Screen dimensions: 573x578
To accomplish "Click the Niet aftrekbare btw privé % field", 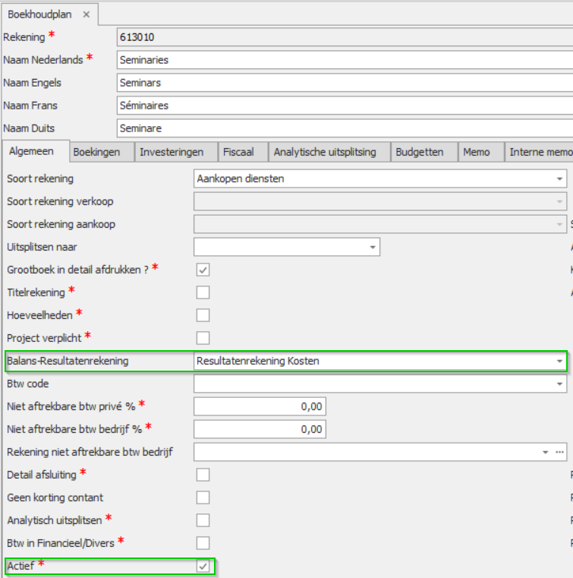I will (x=260, y=406).
